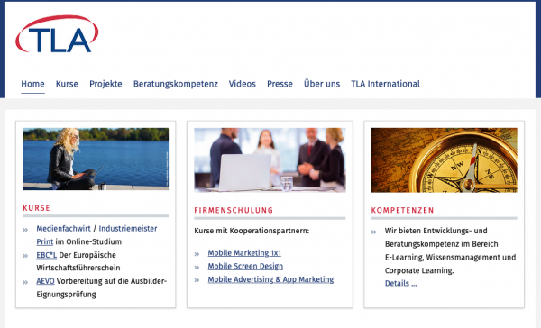This screenshot has width=541, height=328.
Task: Select Beratungskompetenz in the navigation bar
Action: pos(176,84)
